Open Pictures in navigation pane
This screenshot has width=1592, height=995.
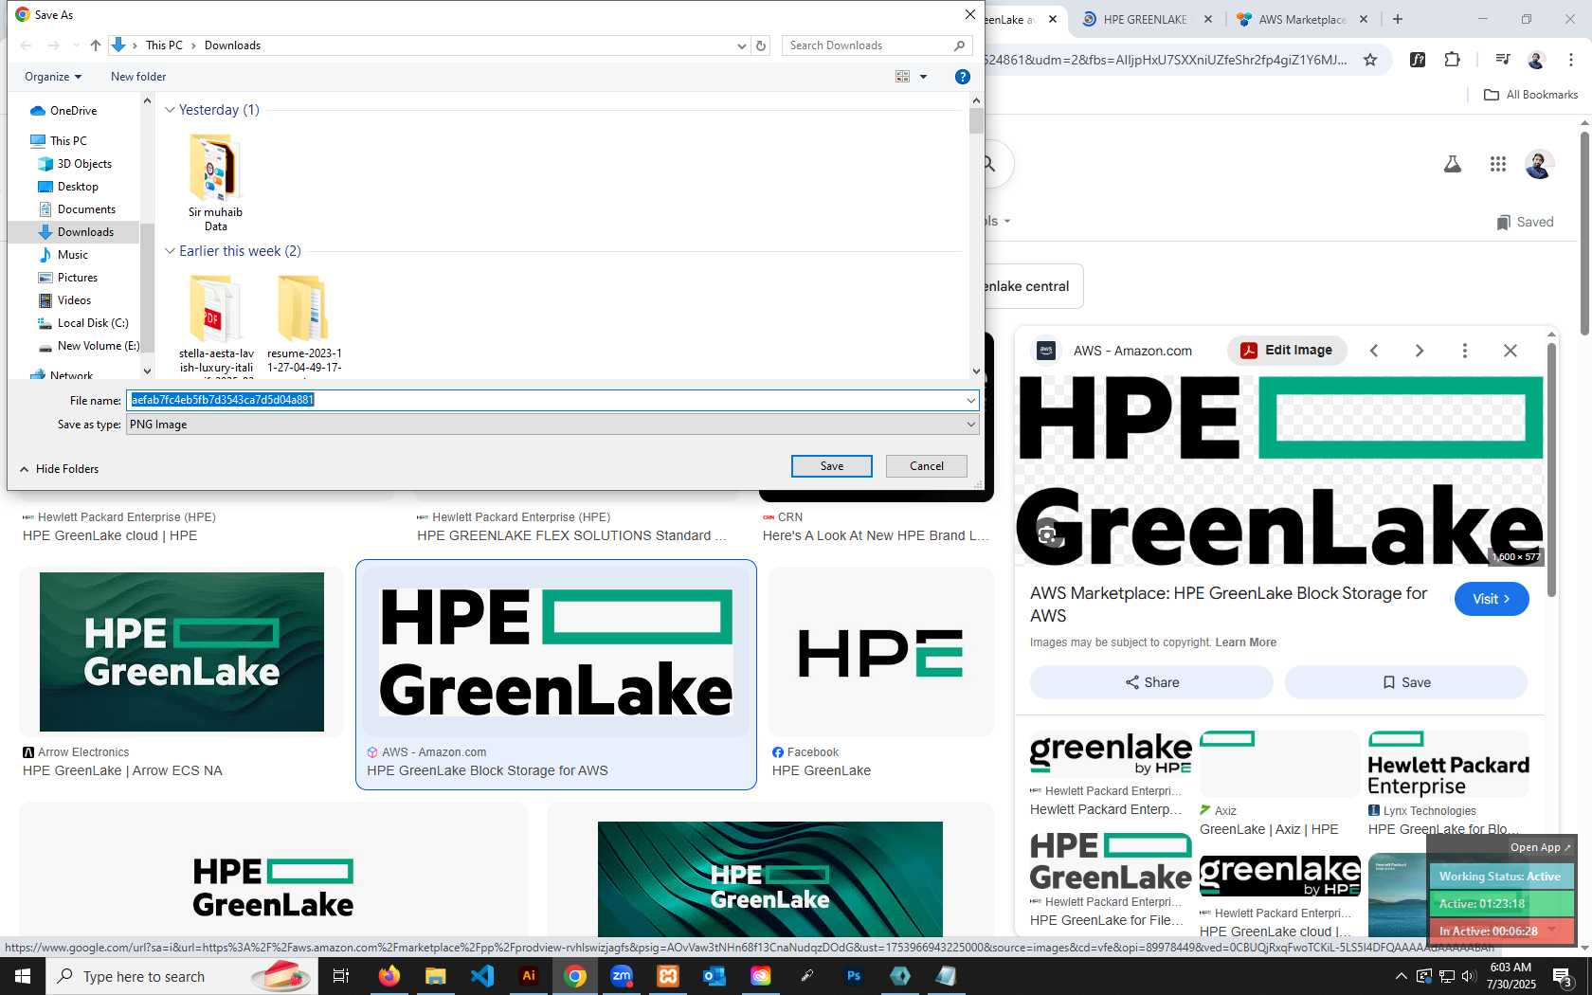pos(77,278)
